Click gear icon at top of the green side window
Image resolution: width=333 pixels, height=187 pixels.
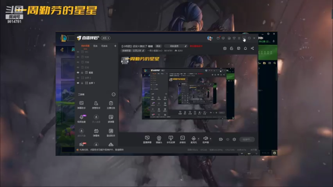click(x=268, y=34)
